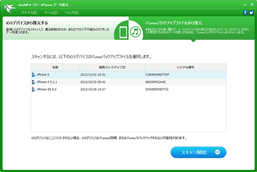Switch to iTunesバックアップファイルから復元 tab
The image size is (257, 172).
point(191,28)
